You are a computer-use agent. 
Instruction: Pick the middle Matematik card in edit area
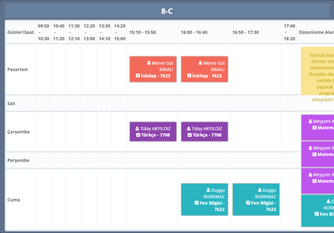pos(318,154)
